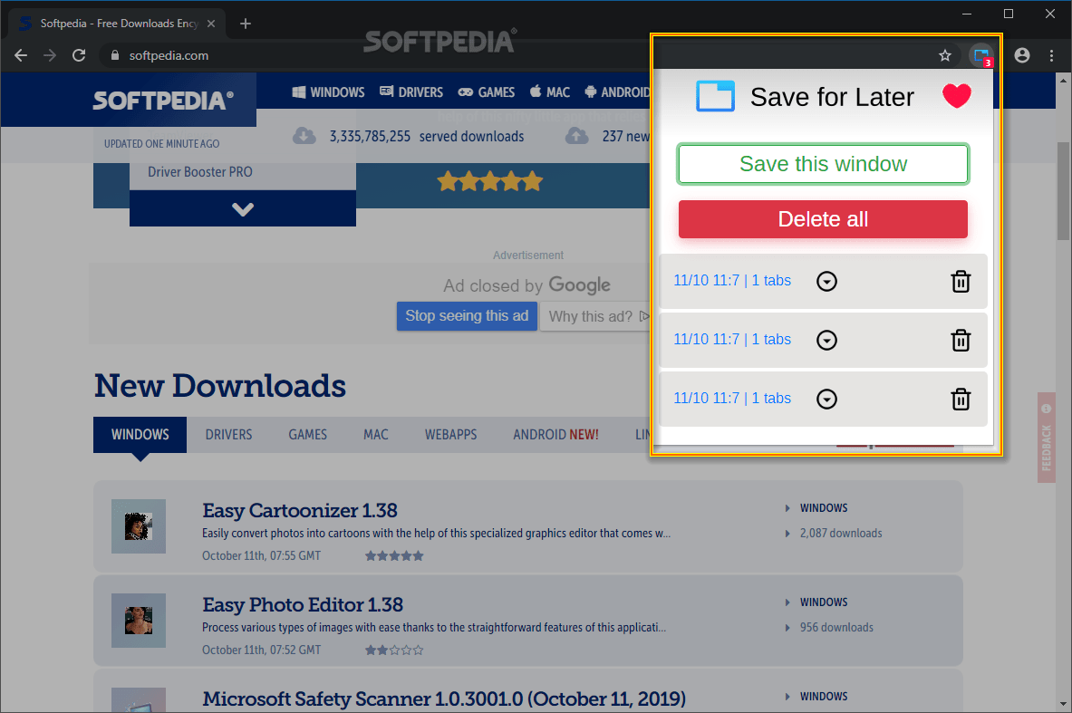Click the page vertical scrollbar thumb
The image size is (1072, 713).
pyautogui.click(x=1063, y=191)
